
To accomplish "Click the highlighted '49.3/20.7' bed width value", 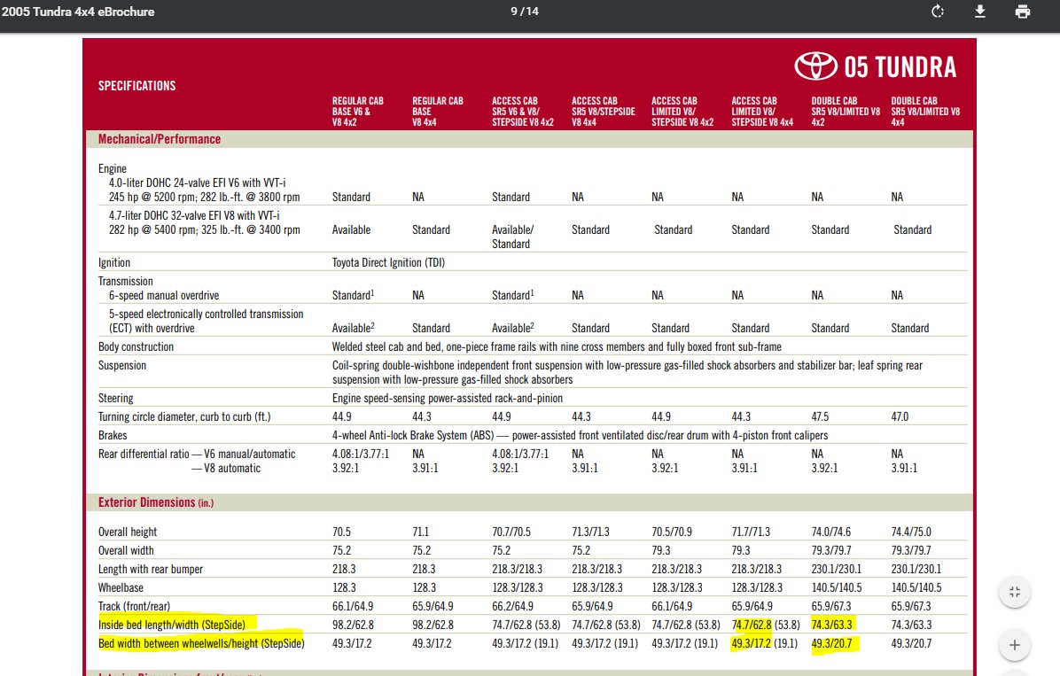I will coord(832,643).
